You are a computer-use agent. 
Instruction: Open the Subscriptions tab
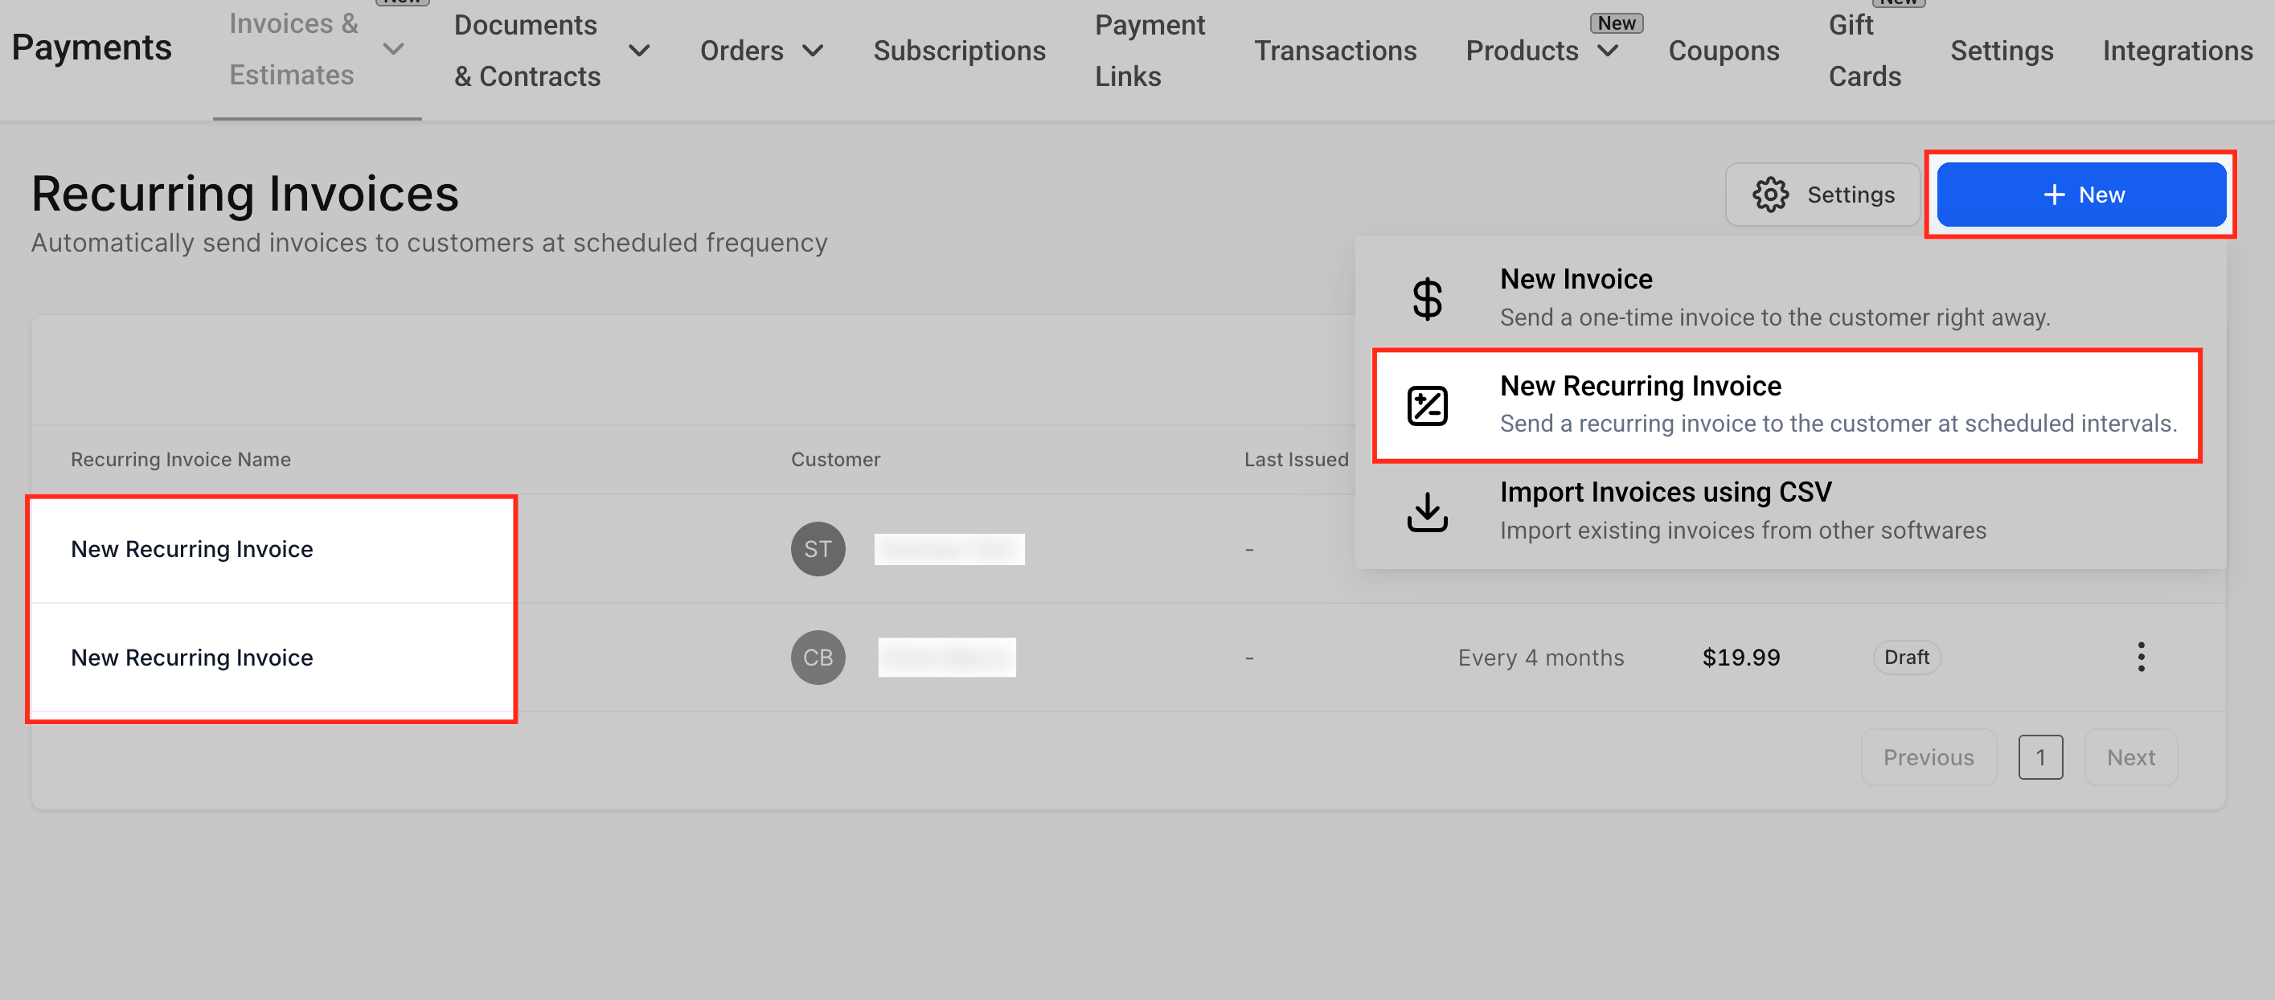click(x=958, y=51)
